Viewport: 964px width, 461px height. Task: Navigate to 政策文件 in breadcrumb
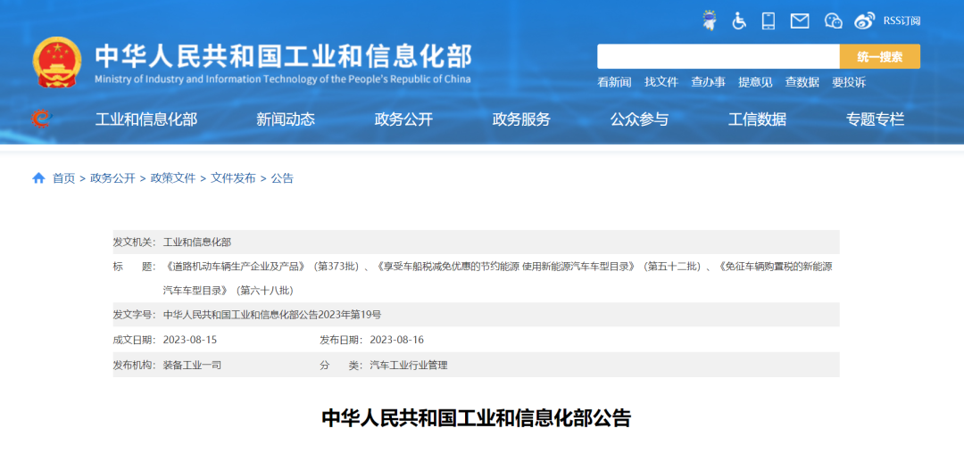pos(173,178)
